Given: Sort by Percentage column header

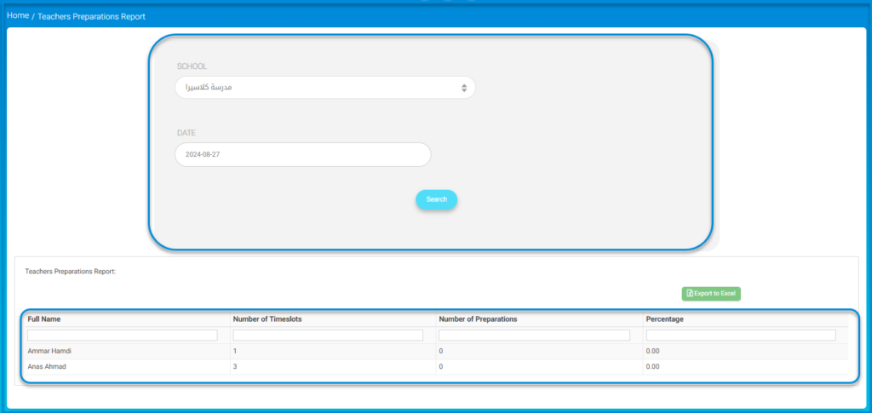Looking at the screenshot, I should click(664, 319).
